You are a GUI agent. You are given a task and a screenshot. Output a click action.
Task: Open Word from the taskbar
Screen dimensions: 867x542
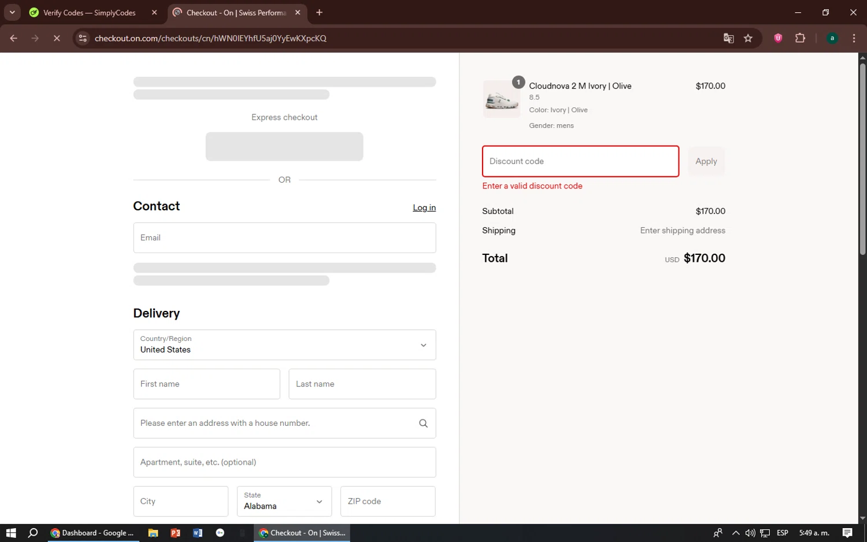pyautogui.click(x=198, y=533)
